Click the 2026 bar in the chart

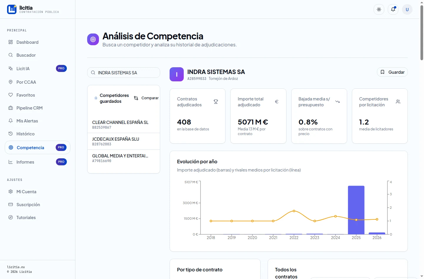pos(377,233)
